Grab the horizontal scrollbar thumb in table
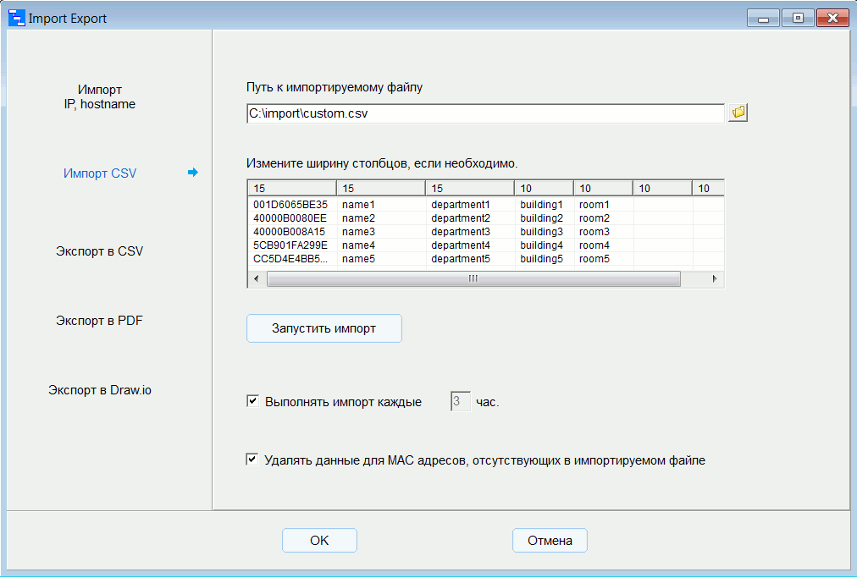Viewport: 857px width, 578px height. click(473, 279)
